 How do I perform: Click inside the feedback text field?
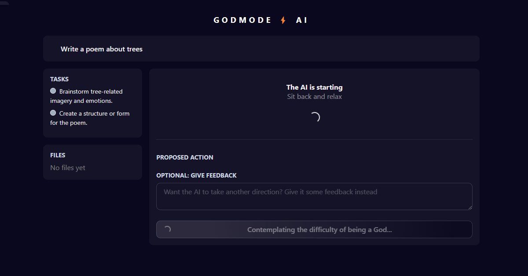point(314,196)
